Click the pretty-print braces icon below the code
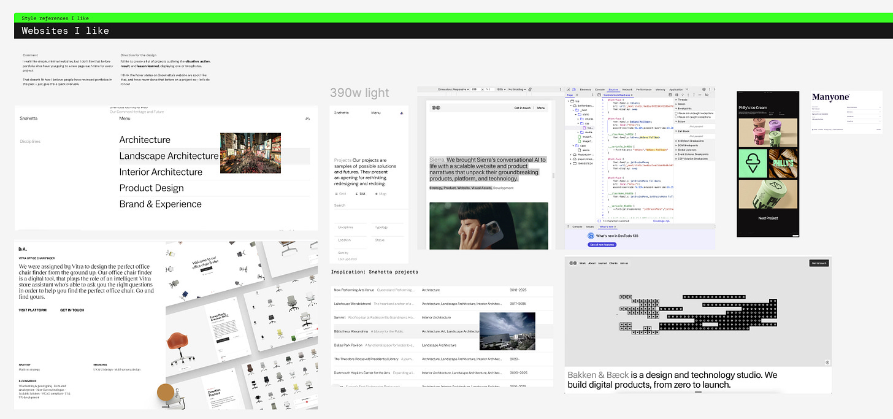 (599, 221)
